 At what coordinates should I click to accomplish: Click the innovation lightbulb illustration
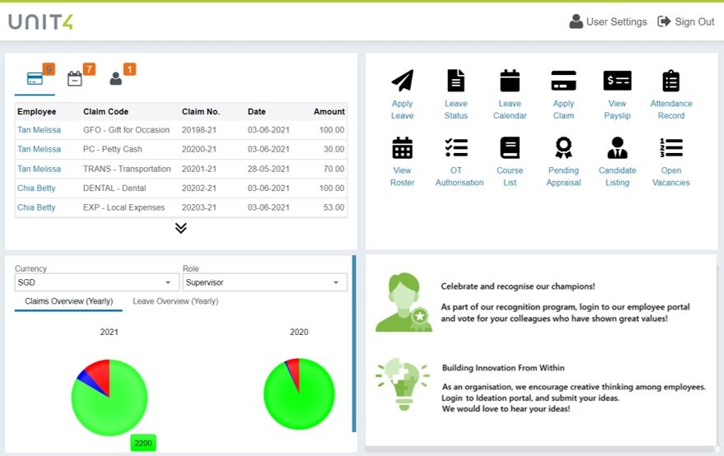pos(403,384)
